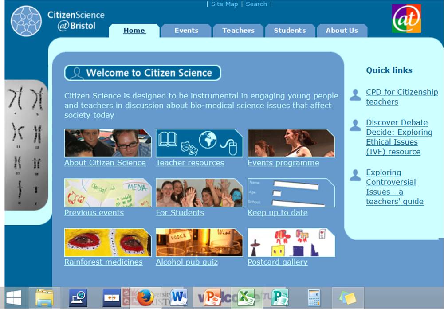Click the Citizen Science @ Bristol logo
Screen dimensions: 444x309
pos(58,20)
